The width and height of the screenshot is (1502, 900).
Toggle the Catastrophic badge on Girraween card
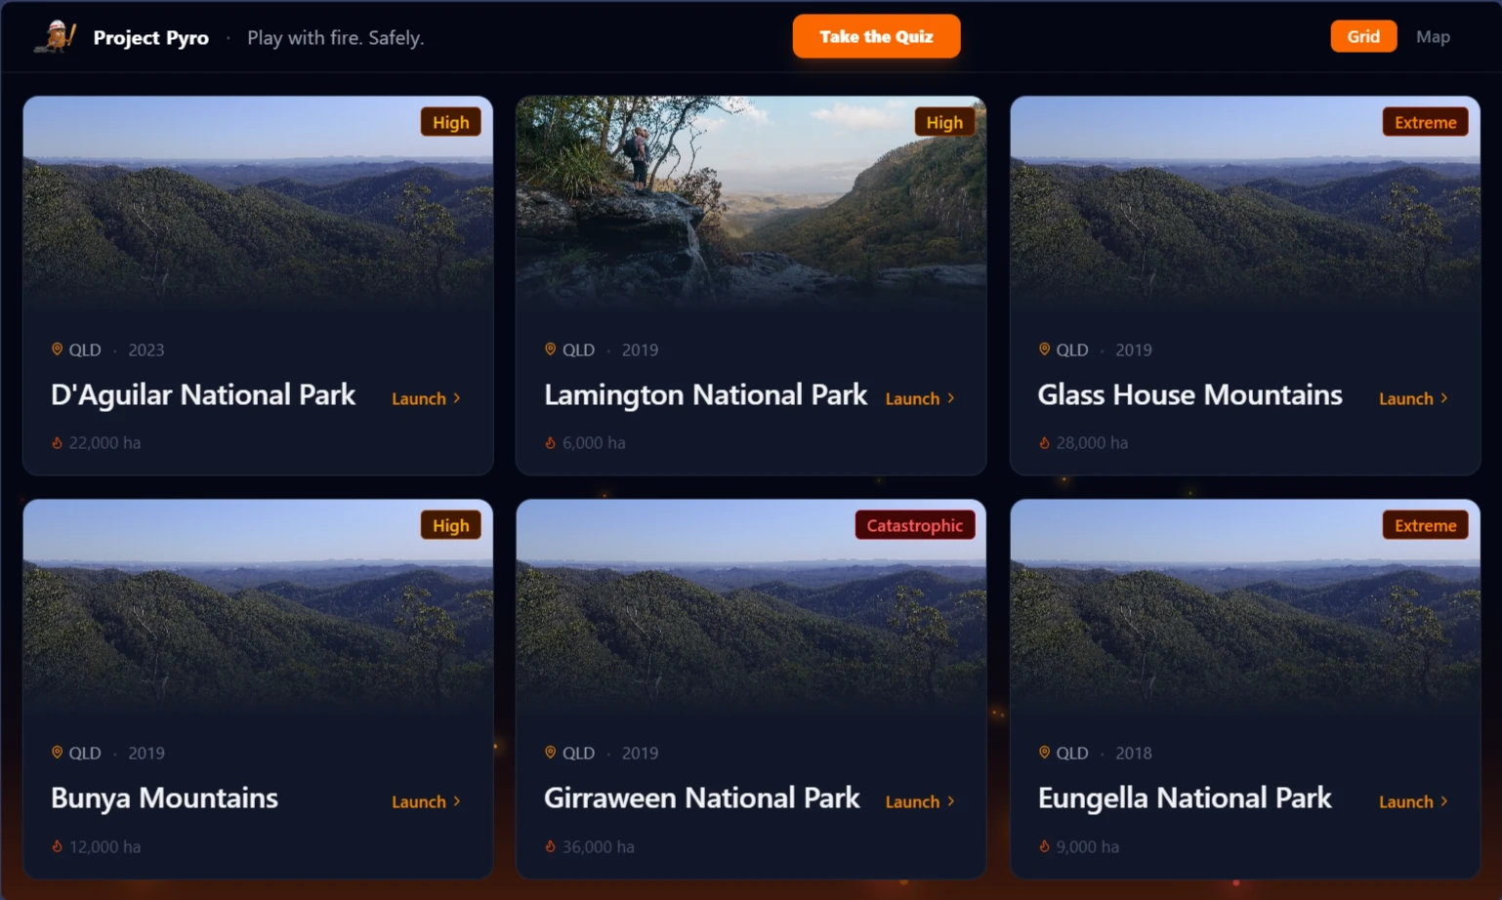point(914,524)
